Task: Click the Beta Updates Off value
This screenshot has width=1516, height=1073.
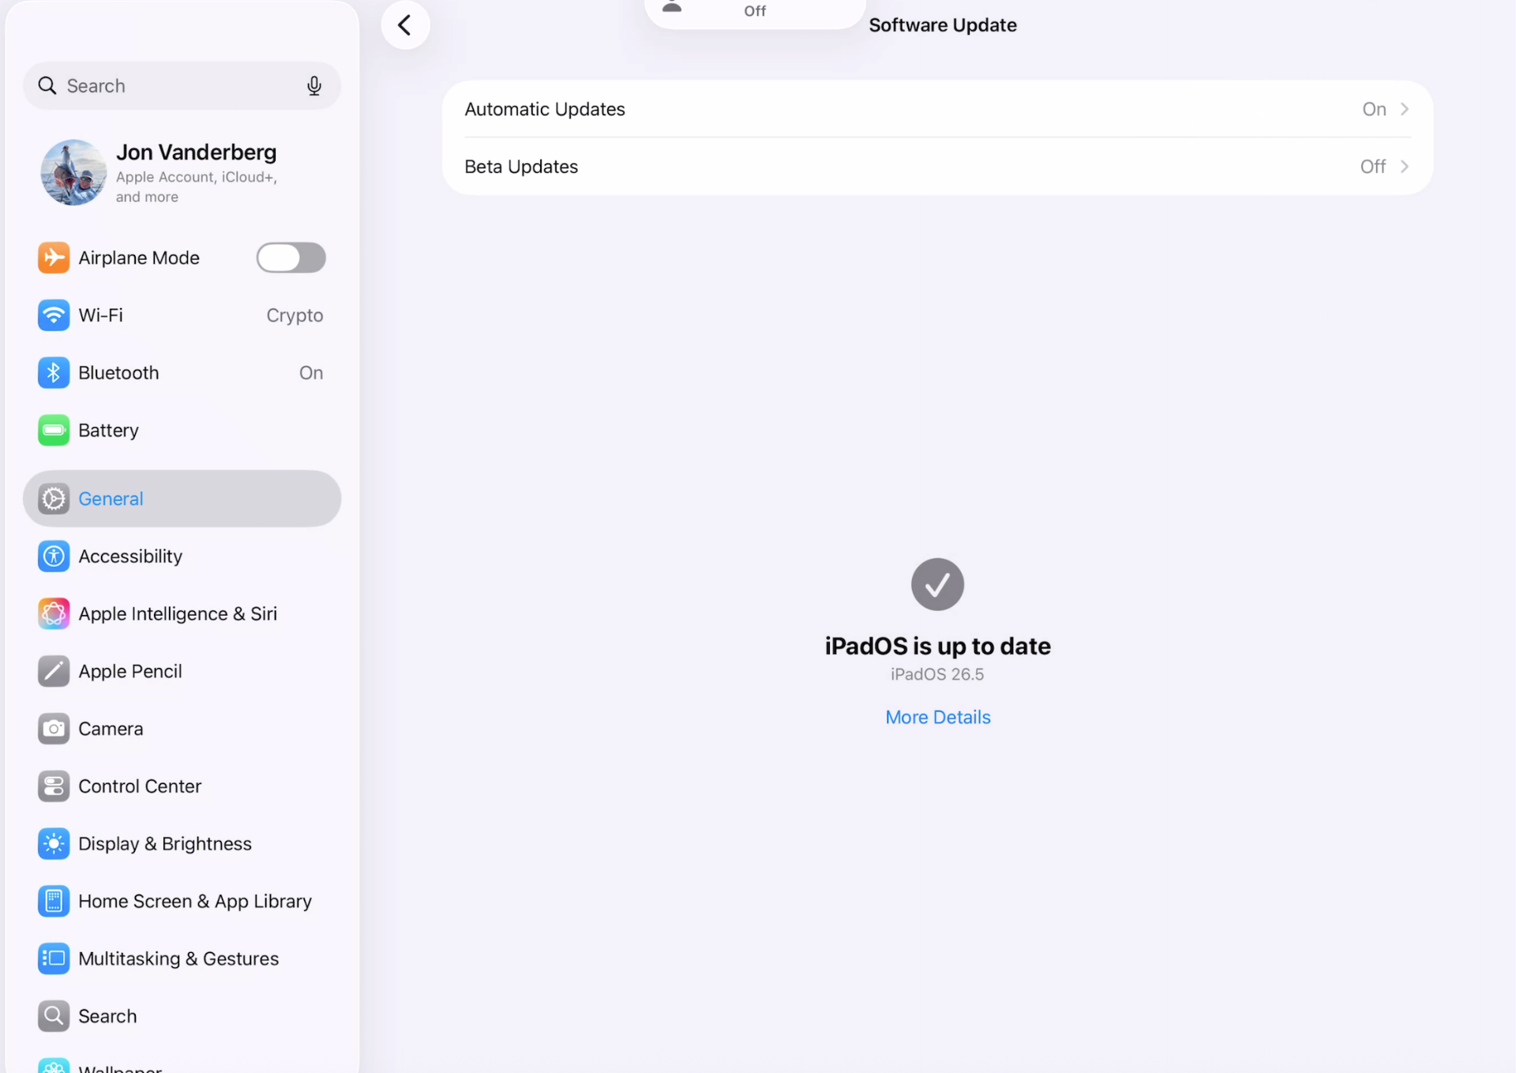Action: click(1373, 167)
